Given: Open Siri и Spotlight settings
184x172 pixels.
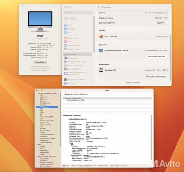Looking at the screenshot, I should [x=71, y=69].
